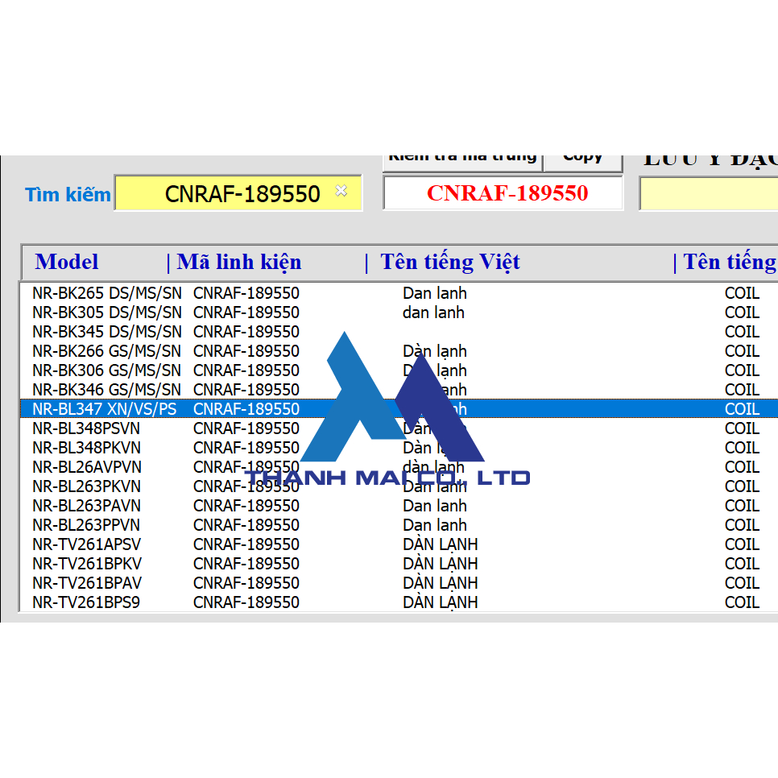778x778 pixels.
Task: Pick the NR-BK266 GS/MS/SN row
Action: pos(106,351)
